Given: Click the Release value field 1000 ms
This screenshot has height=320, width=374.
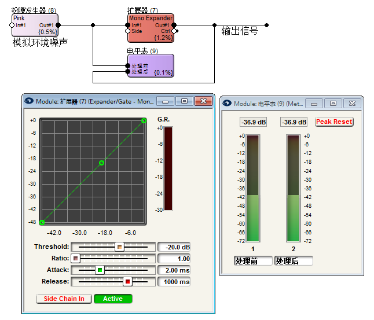Looking at the screenshot, I should 174,282.
